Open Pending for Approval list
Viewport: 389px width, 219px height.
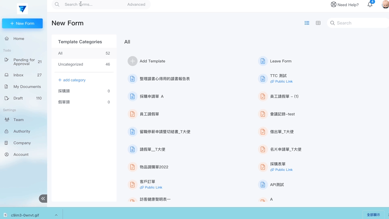coord(24,62)
